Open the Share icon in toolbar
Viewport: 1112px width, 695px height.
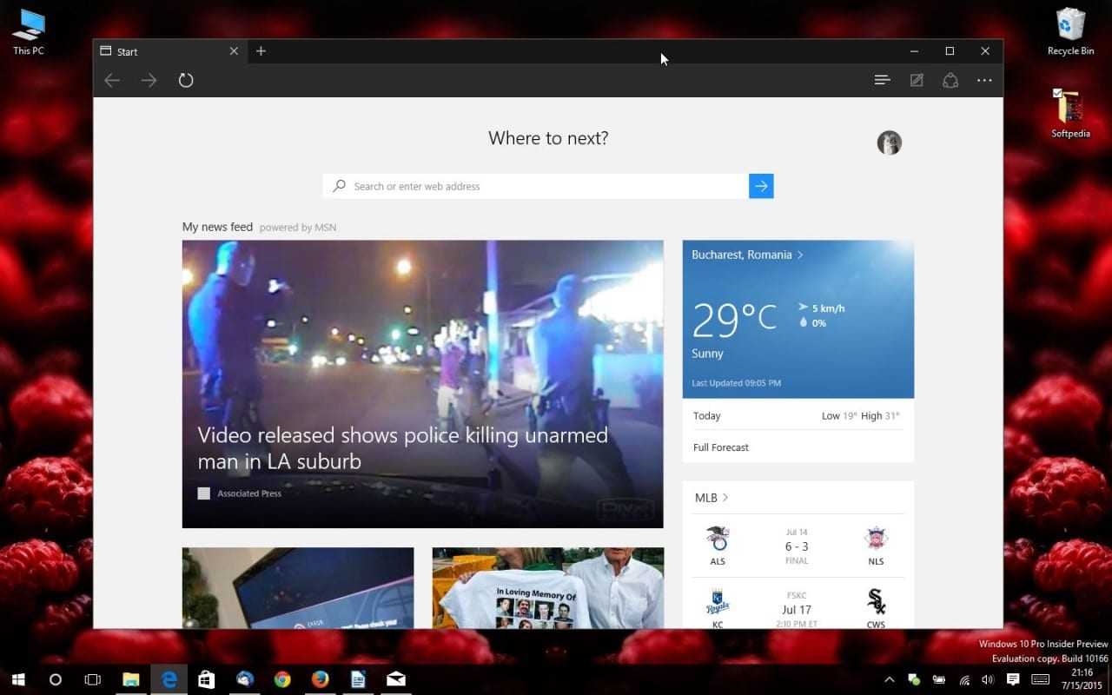coord(950,80)
